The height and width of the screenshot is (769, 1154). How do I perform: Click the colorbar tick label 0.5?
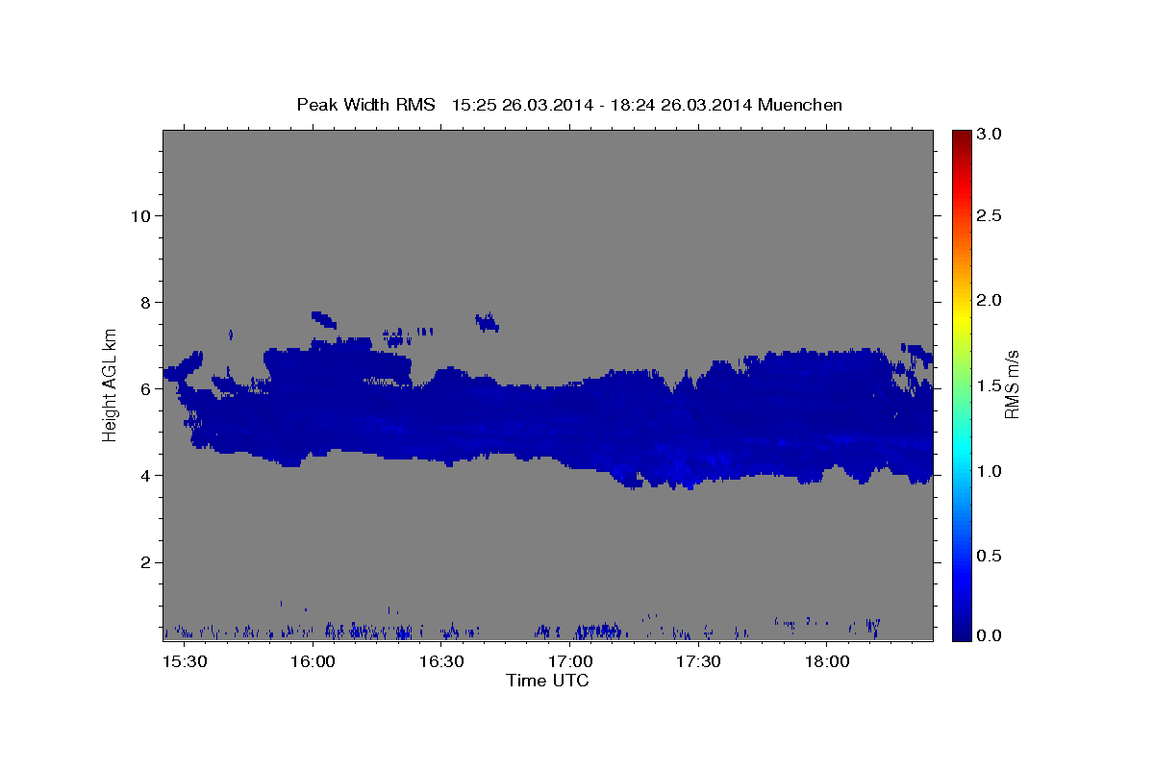tap(990, 556)
